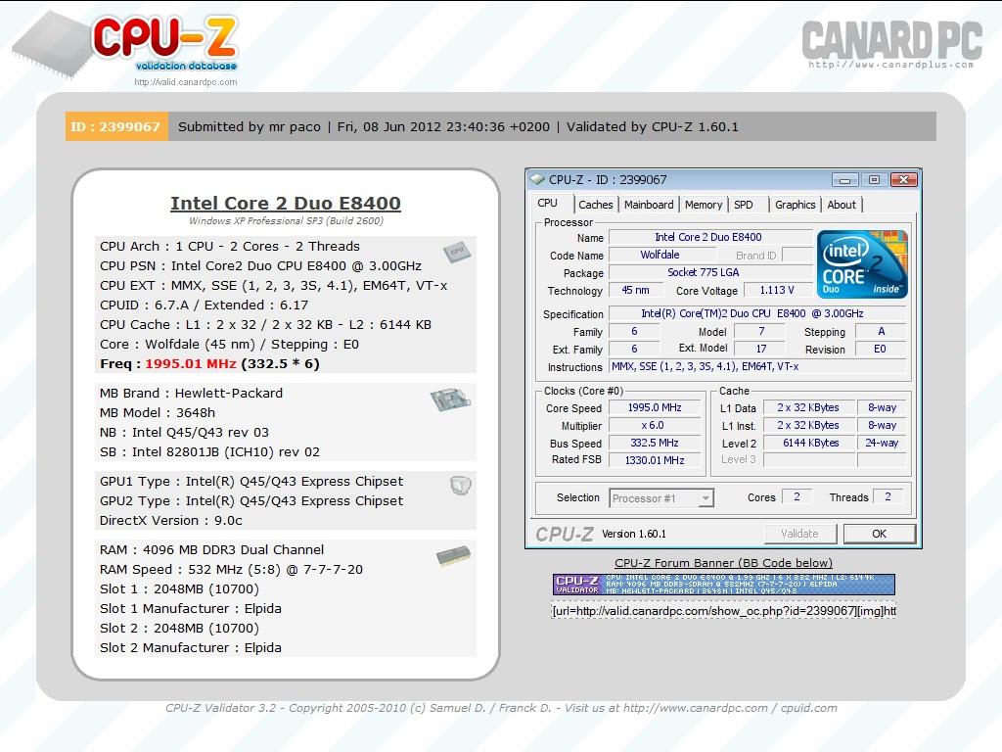Click the Core Speed value 1995.0 MHz
The image size is (1002, 752).
click(x=655, y=407)
